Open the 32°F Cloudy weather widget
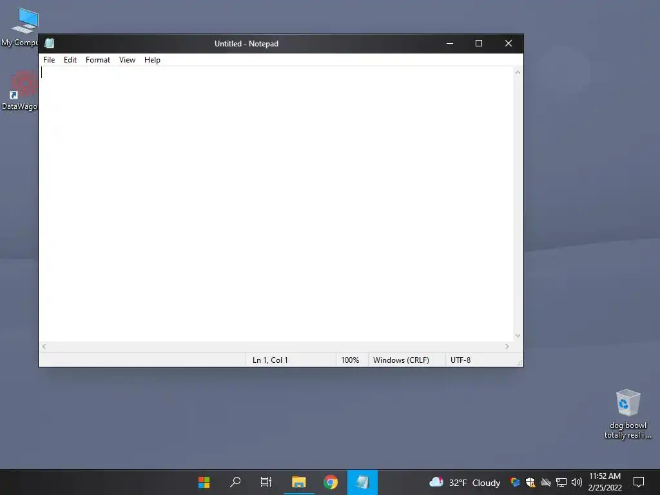 coord(465,482)
